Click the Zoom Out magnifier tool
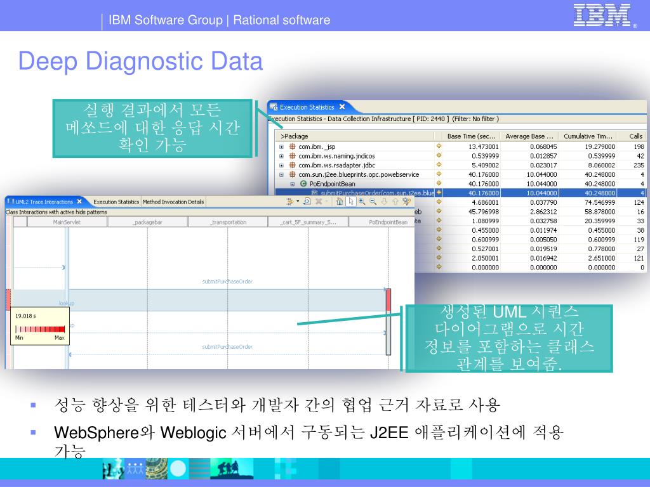 pos(373,201)
